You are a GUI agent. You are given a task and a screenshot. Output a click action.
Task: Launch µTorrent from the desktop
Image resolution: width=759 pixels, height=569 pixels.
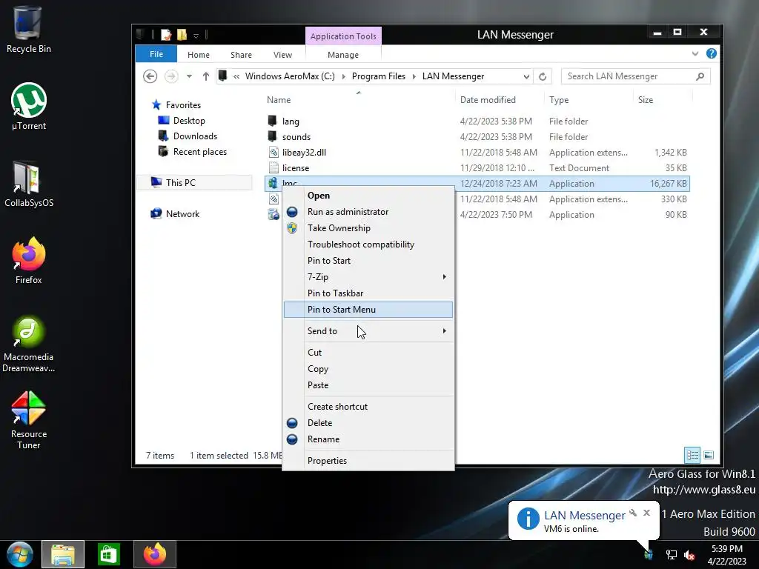point(29,107)
